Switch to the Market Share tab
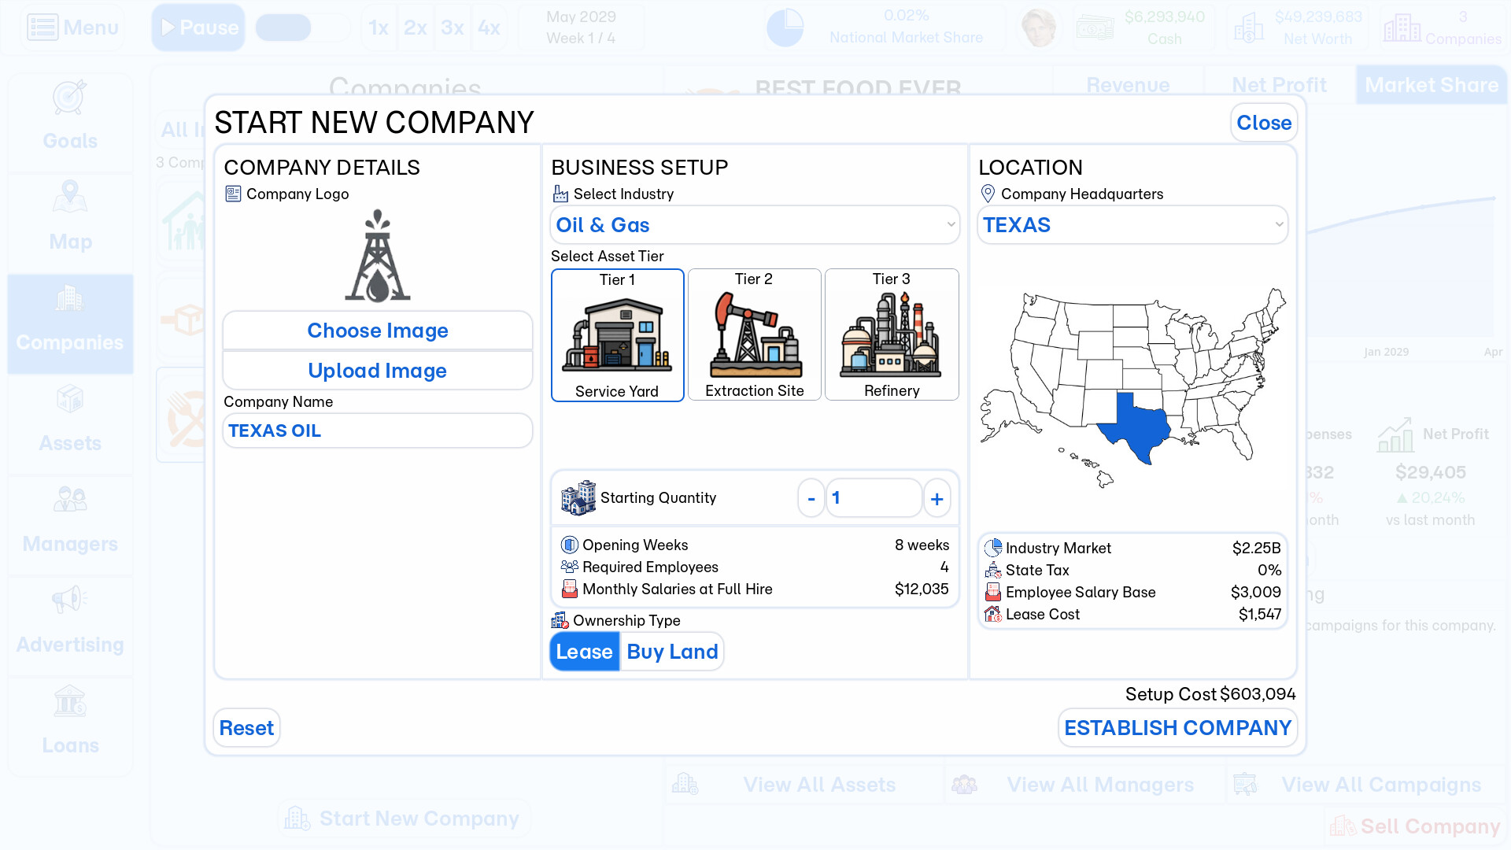 1432,85
